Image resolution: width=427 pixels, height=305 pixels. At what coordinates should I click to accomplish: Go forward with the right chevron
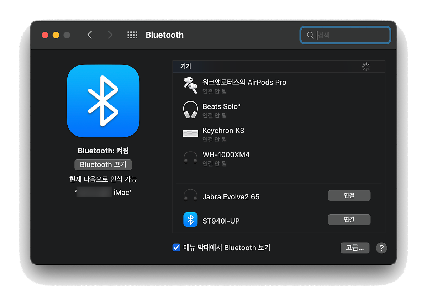pyautogui.click(x=110, y=35)
